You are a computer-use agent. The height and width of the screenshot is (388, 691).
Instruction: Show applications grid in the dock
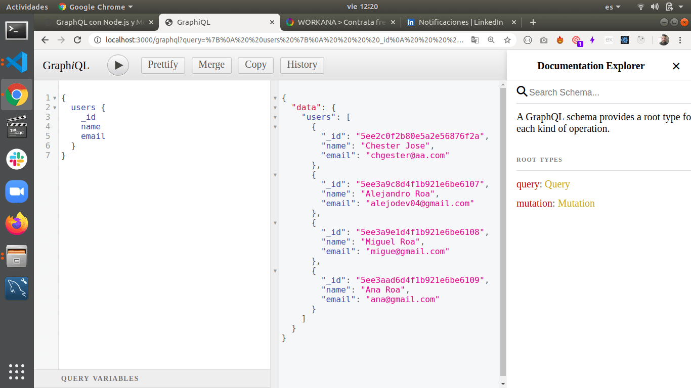[x=17, y=371]
